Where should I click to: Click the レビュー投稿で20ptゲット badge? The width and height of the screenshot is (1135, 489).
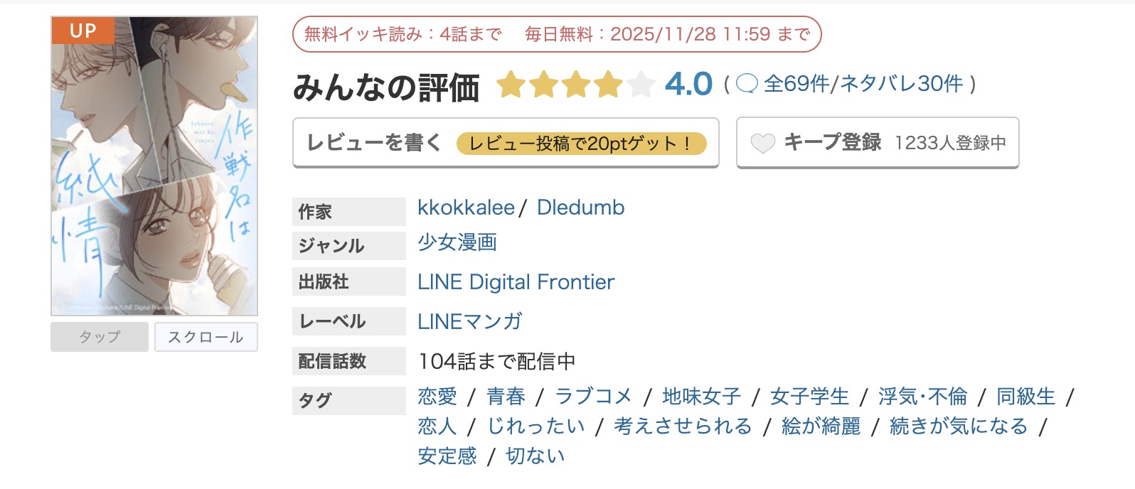point(583,144)
